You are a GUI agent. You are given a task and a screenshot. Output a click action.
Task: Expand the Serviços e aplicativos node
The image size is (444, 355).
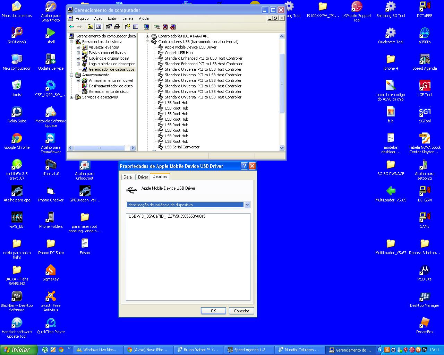pyautogui.click(x=72, y=97)
